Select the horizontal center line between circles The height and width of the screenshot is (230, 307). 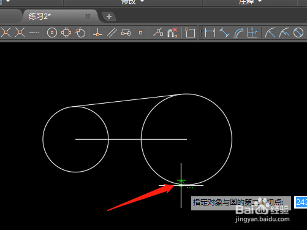131,139
